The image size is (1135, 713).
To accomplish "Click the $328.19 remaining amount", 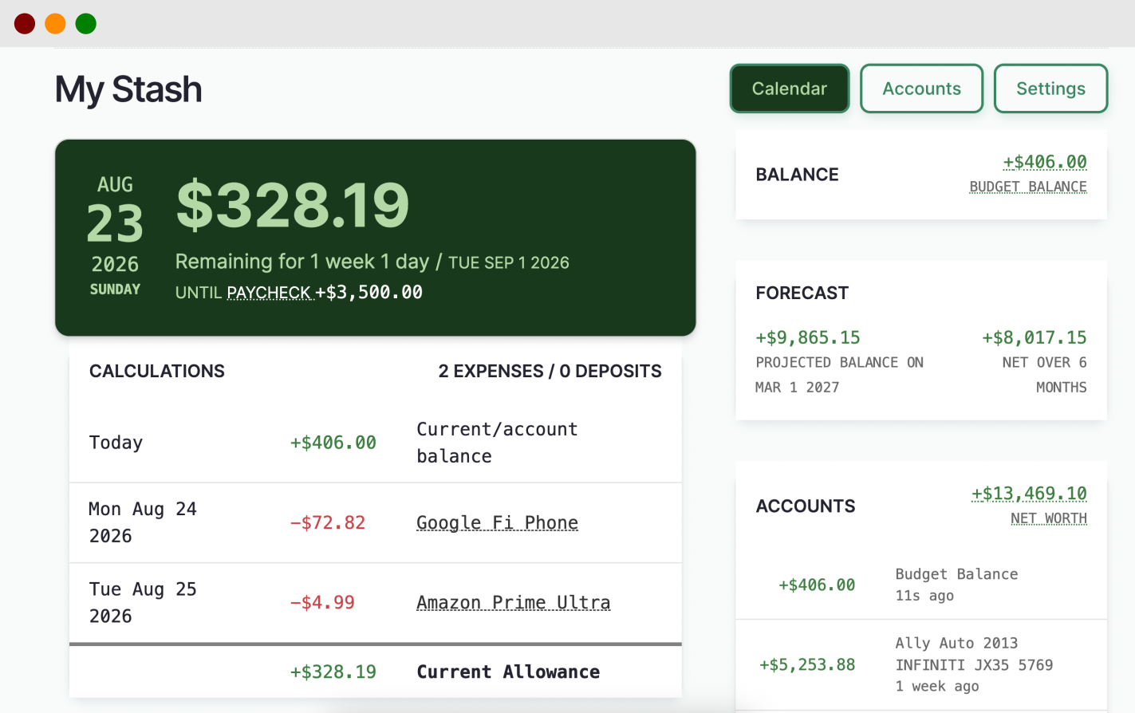I will click(x=293, y=205).
